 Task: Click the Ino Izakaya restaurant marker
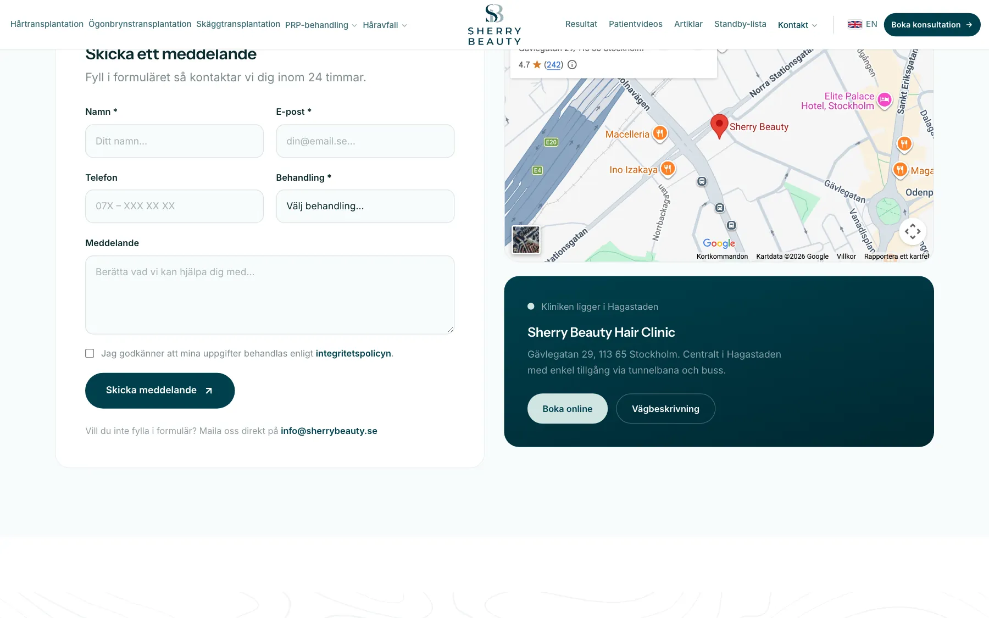(668, 169)
